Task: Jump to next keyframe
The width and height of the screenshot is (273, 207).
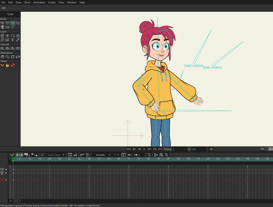Action: [155, 149]
